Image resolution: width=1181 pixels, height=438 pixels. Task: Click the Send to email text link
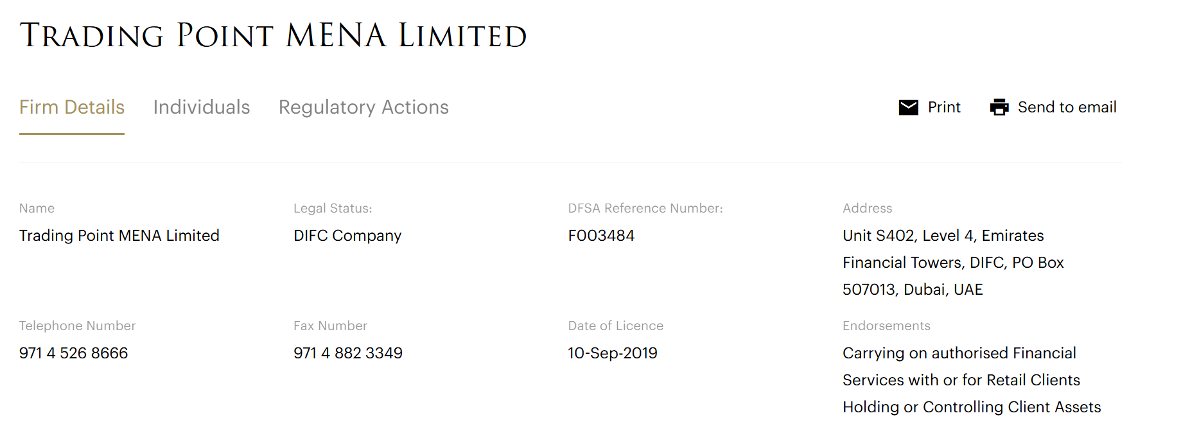[x=1067, y=107]
